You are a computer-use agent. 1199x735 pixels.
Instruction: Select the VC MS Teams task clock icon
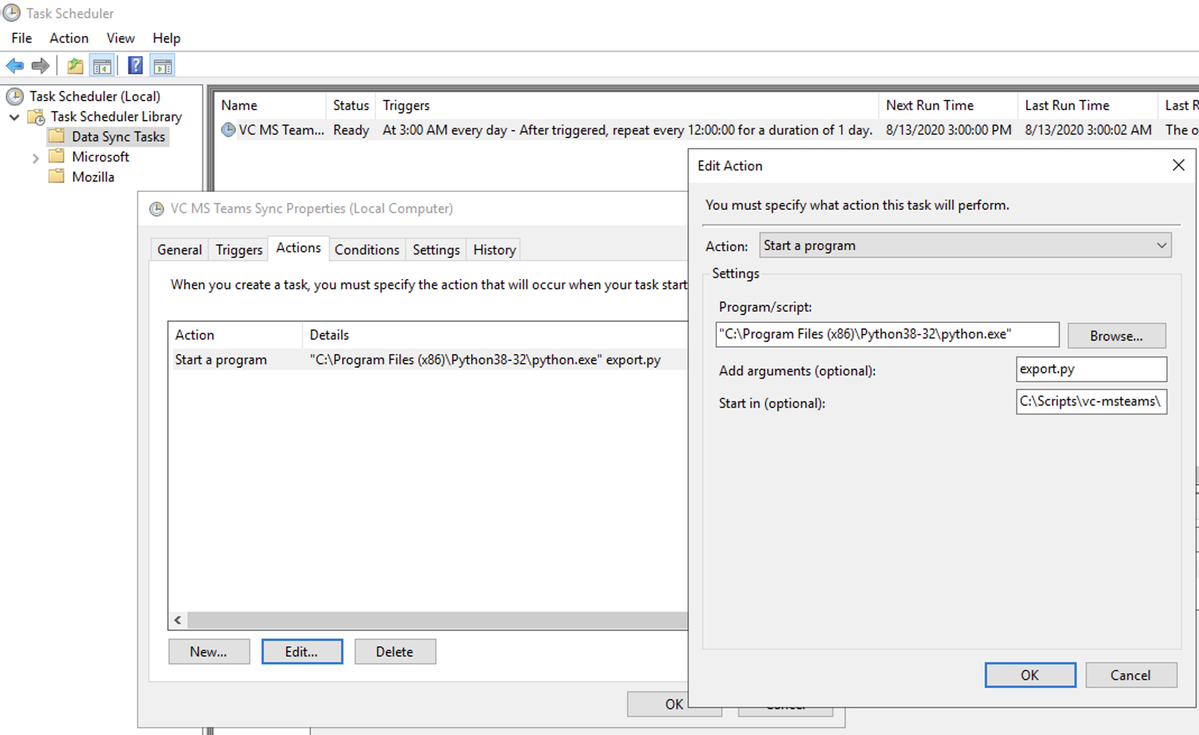(x=228, y=130)
